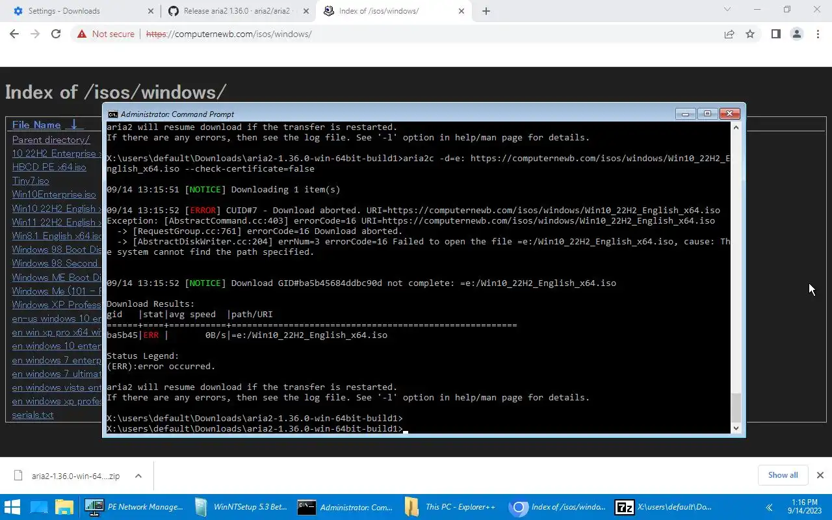Switch to PE Network Manager taskbar item
The image size is (832, 520).
click(133, 507)
